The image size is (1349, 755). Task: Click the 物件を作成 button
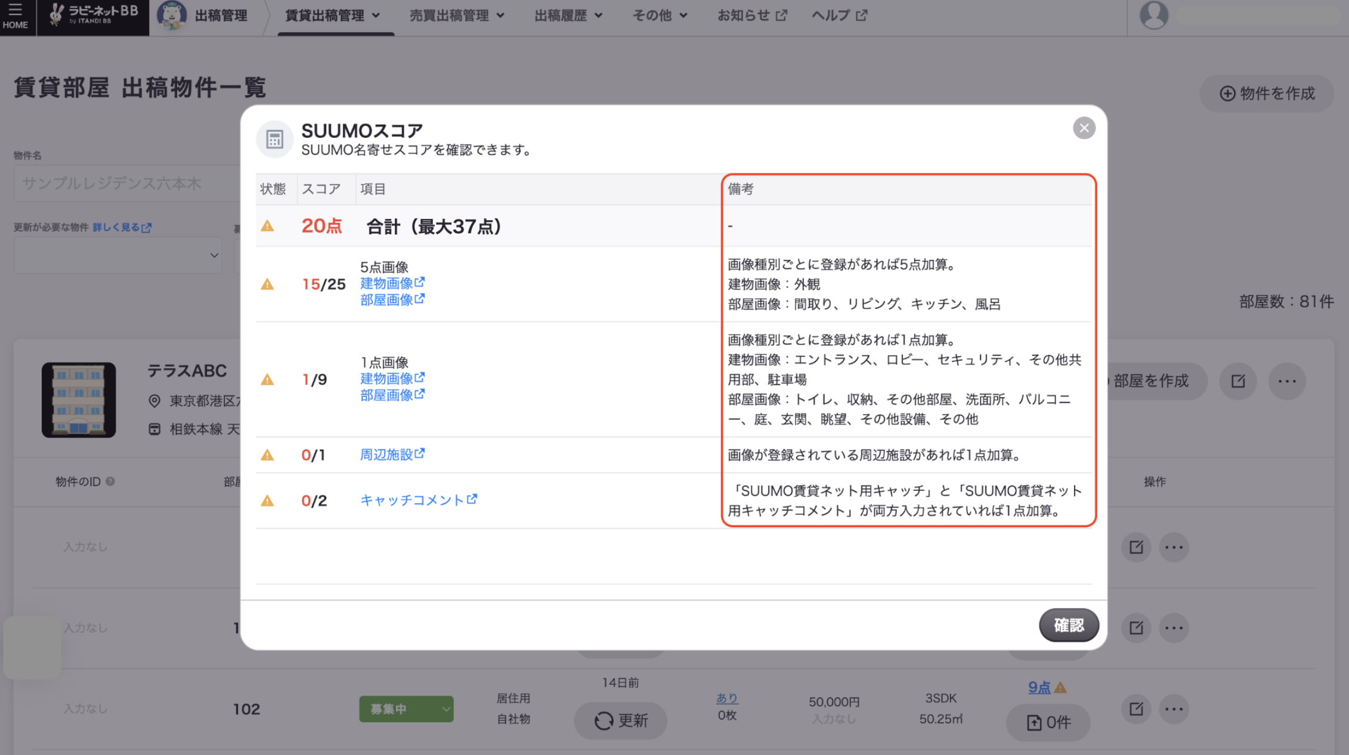tap(1267, 94)
